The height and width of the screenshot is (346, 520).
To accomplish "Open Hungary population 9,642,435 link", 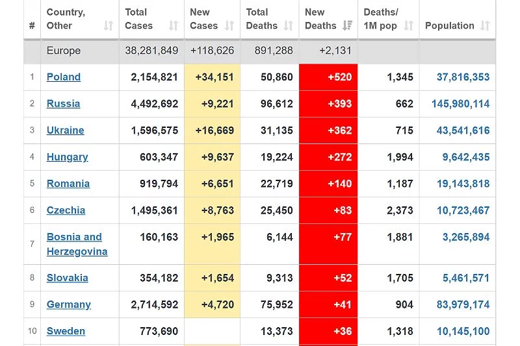I will 466,157.
